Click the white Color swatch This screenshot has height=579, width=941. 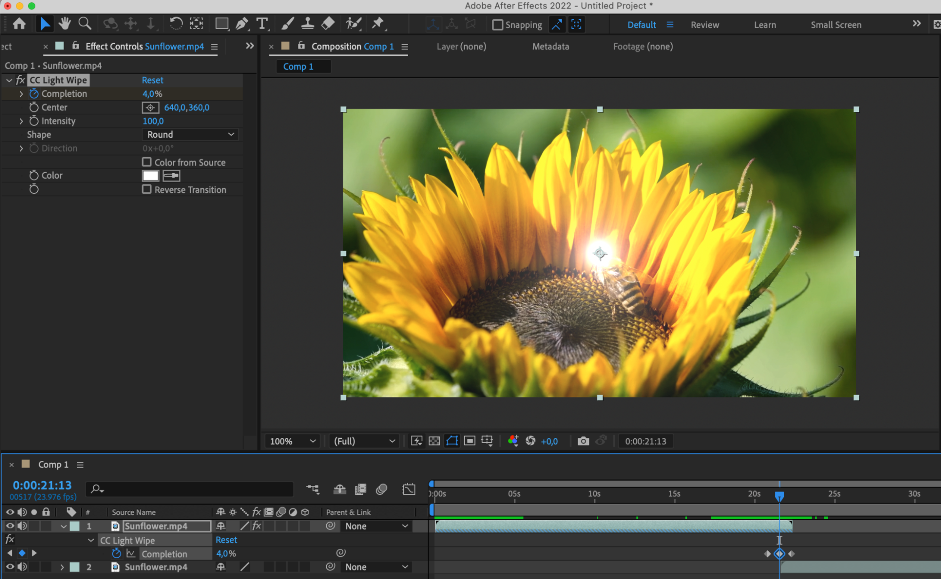tap(151, 175)
